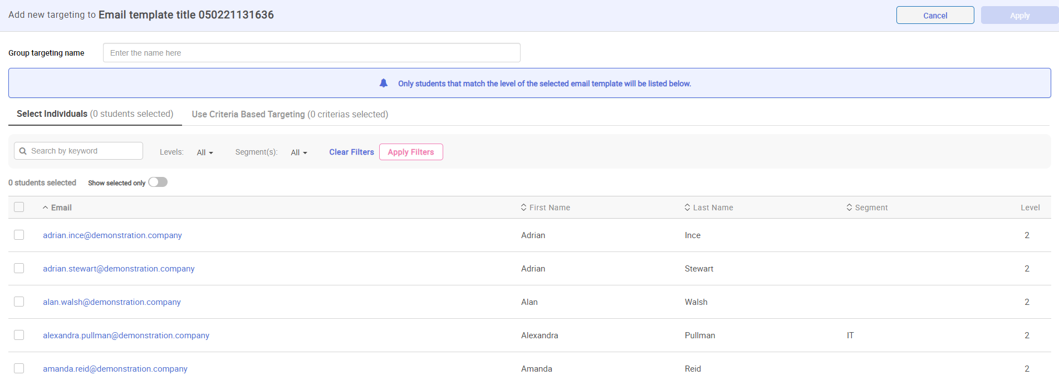
Task: Select checkbox for adrian.ince row
Action: pos(19,235)
